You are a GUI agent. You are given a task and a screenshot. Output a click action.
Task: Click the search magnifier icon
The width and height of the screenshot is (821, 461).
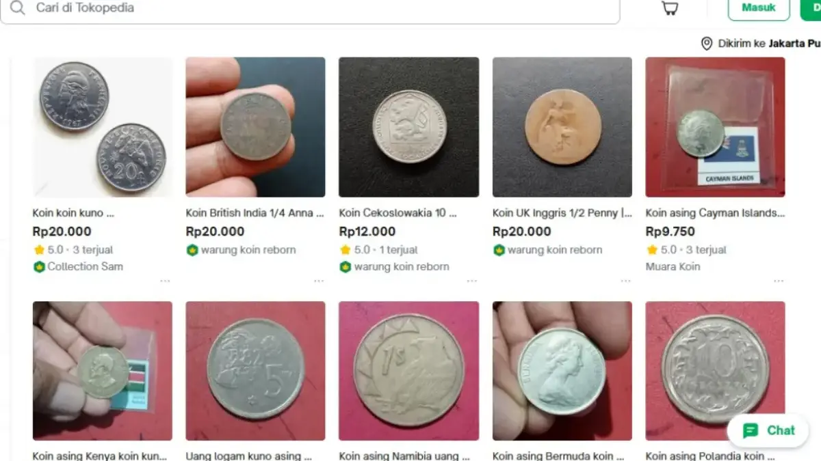17,8
